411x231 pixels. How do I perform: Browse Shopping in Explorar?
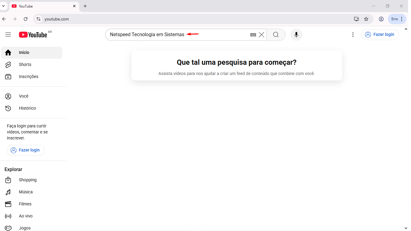[27, 180]
